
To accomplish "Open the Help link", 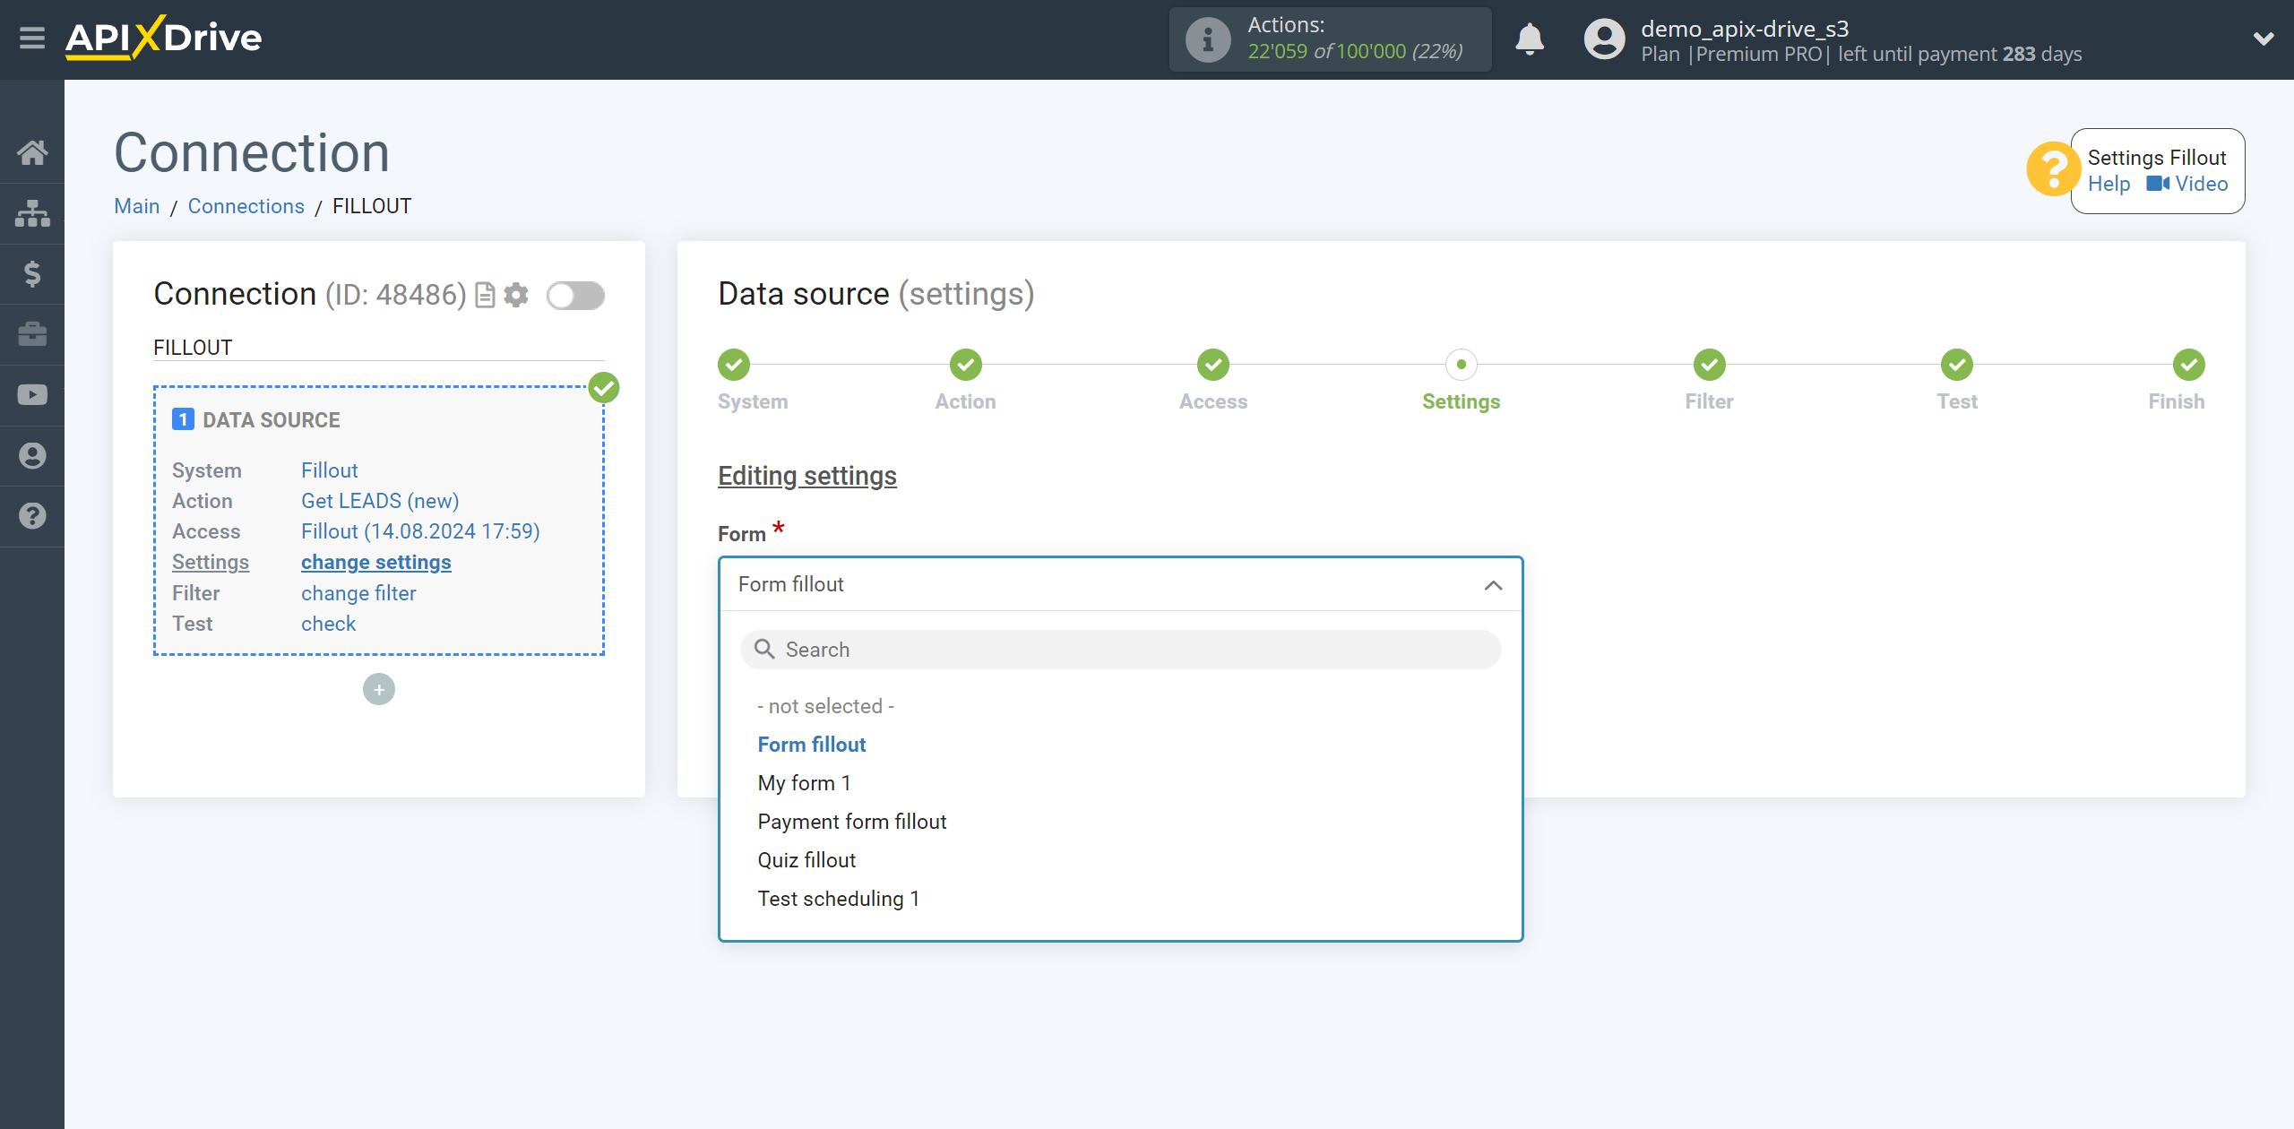I will [x=2109, y=184].
